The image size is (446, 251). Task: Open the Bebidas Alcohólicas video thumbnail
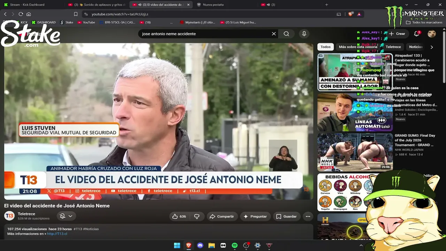coord(355,192)
